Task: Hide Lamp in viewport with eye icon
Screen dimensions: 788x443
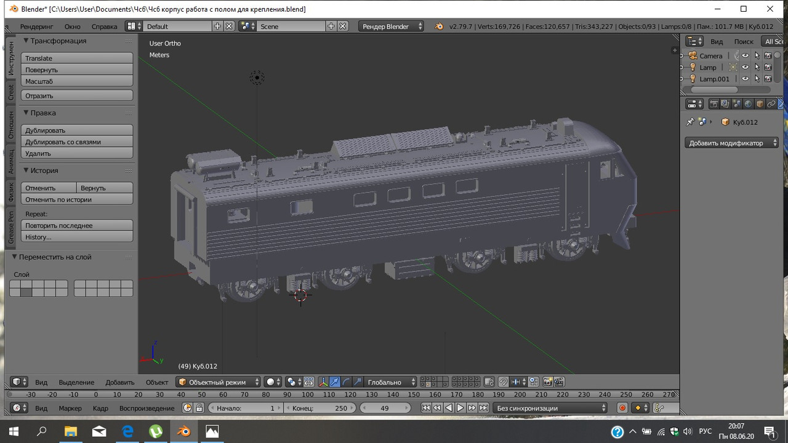Action: 745,67
